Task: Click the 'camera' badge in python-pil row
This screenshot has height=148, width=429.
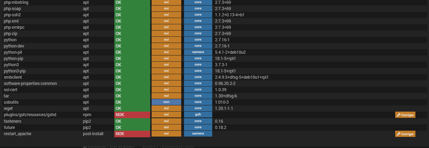Action: [x=198, y=52]
